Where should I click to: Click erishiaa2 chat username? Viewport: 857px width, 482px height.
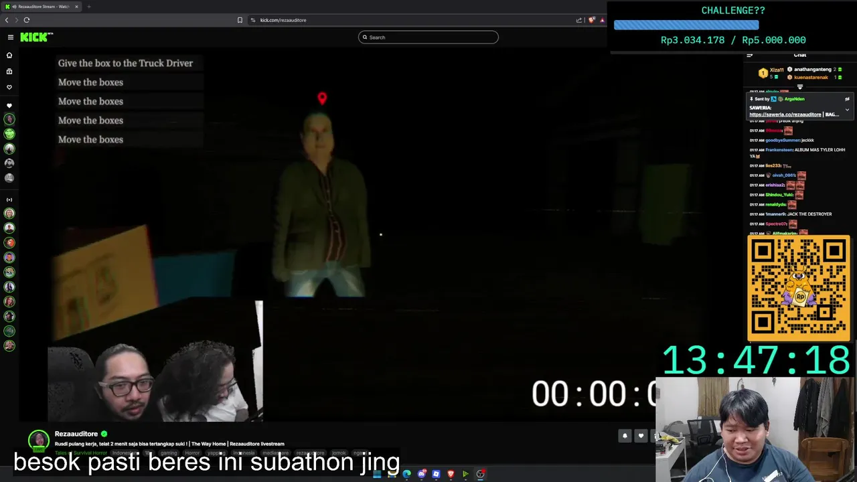[x=775, y=185]
